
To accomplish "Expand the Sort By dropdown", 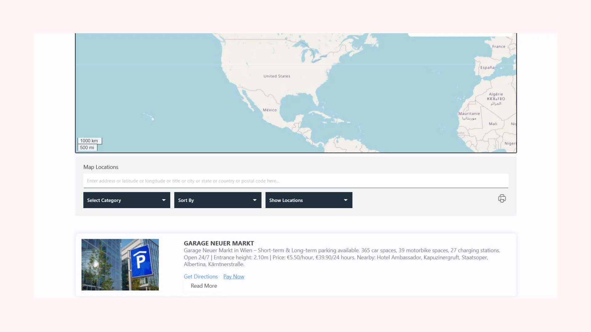I will click(218, 200).
